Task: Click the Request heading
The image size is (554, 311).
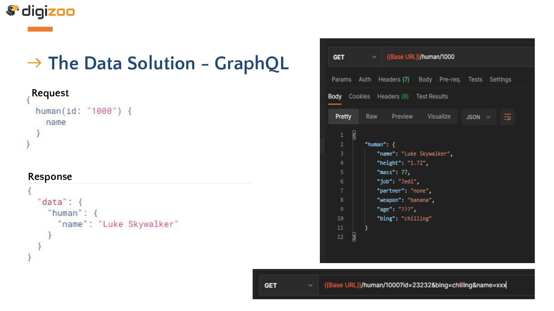Action: tap(50, 93)
